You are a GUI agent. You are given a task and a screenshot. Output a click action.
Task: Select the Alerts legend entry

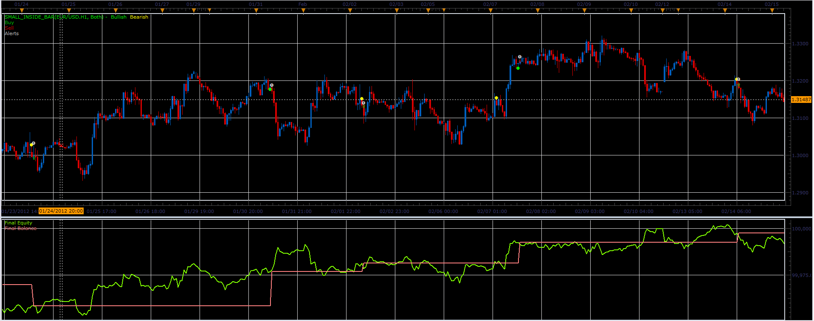pos(11,33)
